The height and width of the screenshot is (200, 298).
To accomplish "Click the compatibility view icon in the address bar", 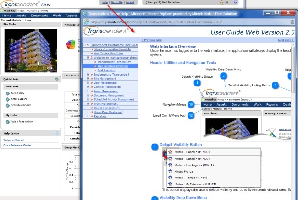I will click(292, 22).
